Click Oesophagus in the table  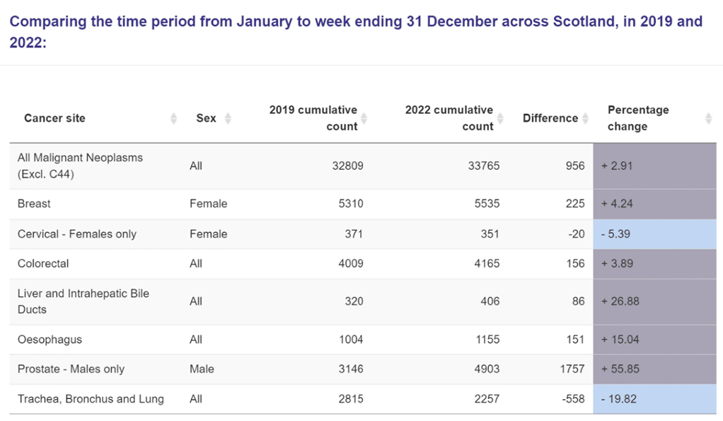[x=50, y=340]
